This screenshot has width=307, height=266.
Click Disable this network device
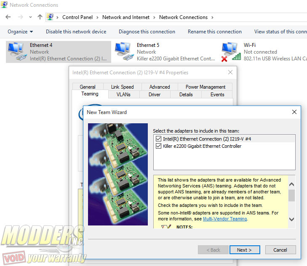[76, 32]
